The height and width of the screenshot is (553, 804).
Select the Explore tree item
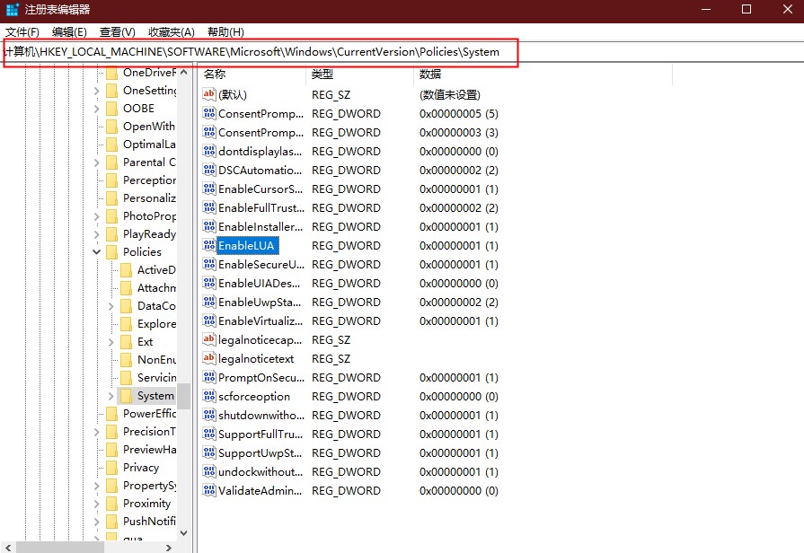[156, 324]
